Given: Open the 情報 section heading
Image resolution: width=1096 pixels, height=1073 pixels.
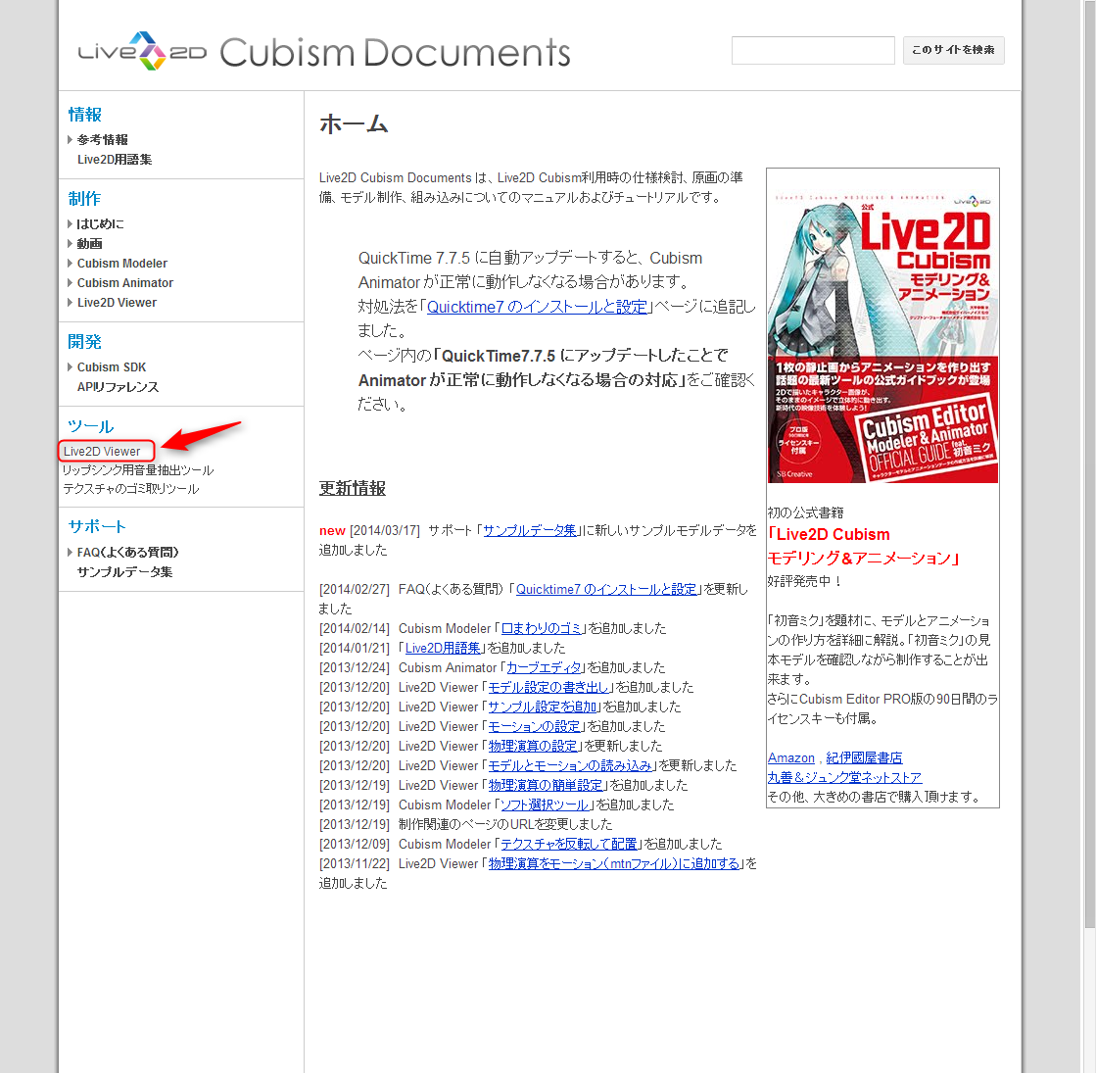Looking at the screenshot, I should point(85,114).
